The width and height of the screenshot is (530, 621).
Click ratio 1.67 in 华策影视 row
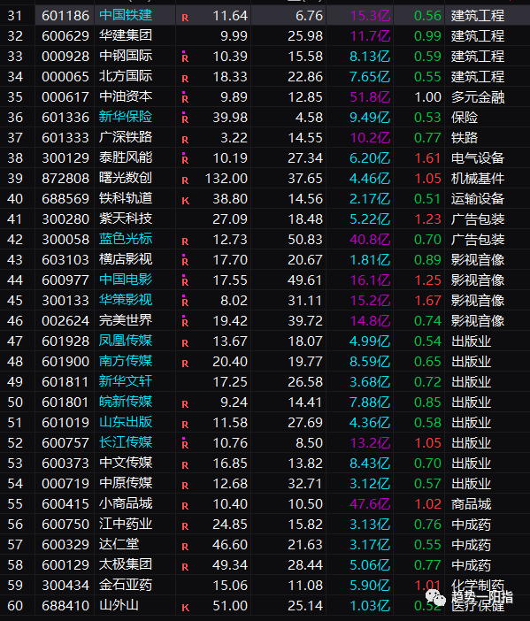[427, 300]
